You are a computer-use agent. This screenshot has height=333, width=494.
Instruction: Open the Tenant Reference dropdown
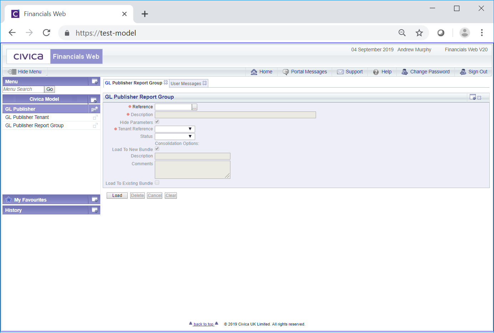coord(175,129)
